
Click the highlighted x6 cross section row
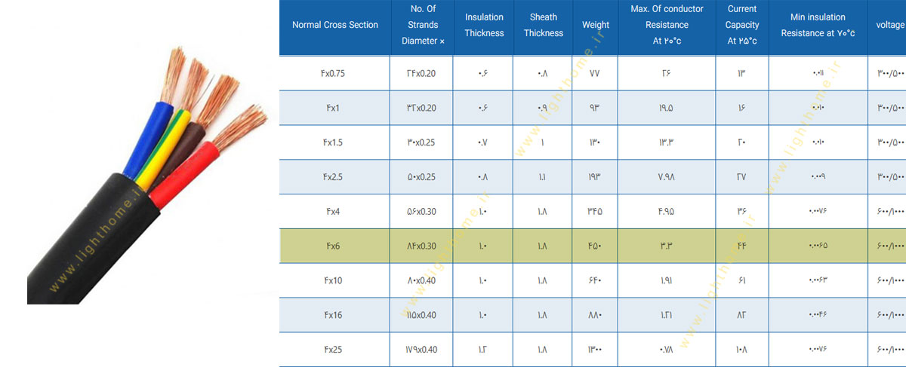tap(593, 246)
